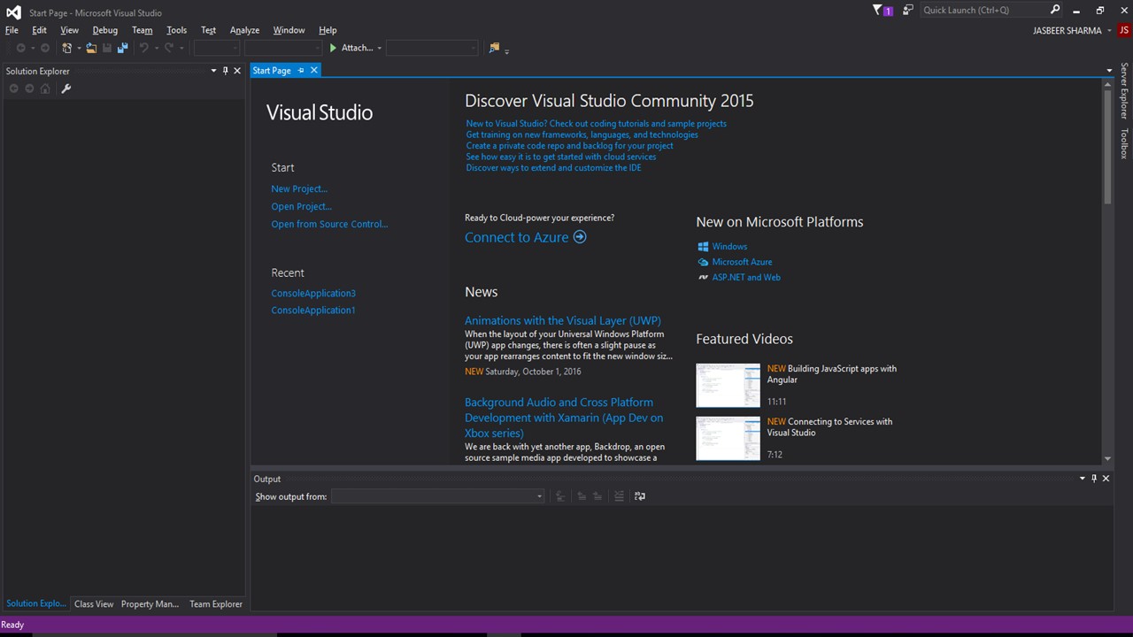Click Animations with the Visual Layer news link
1133x637 pixels.
563,320
